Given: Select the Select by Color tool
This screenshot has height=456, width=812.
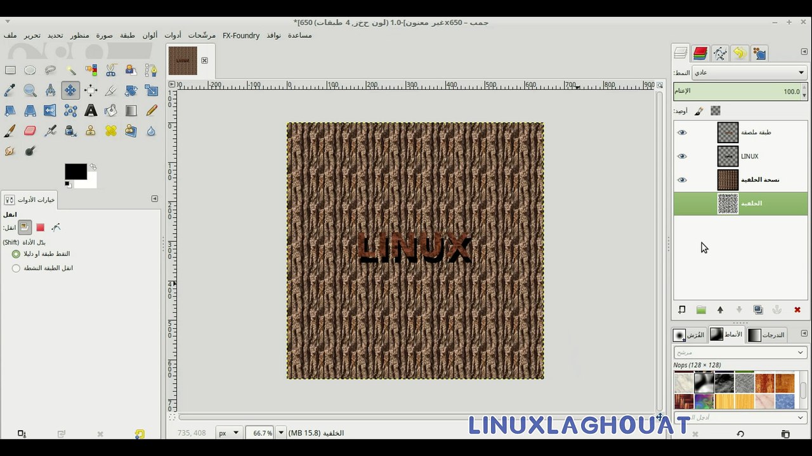Looking at the screenshot, I should point(91,70).
